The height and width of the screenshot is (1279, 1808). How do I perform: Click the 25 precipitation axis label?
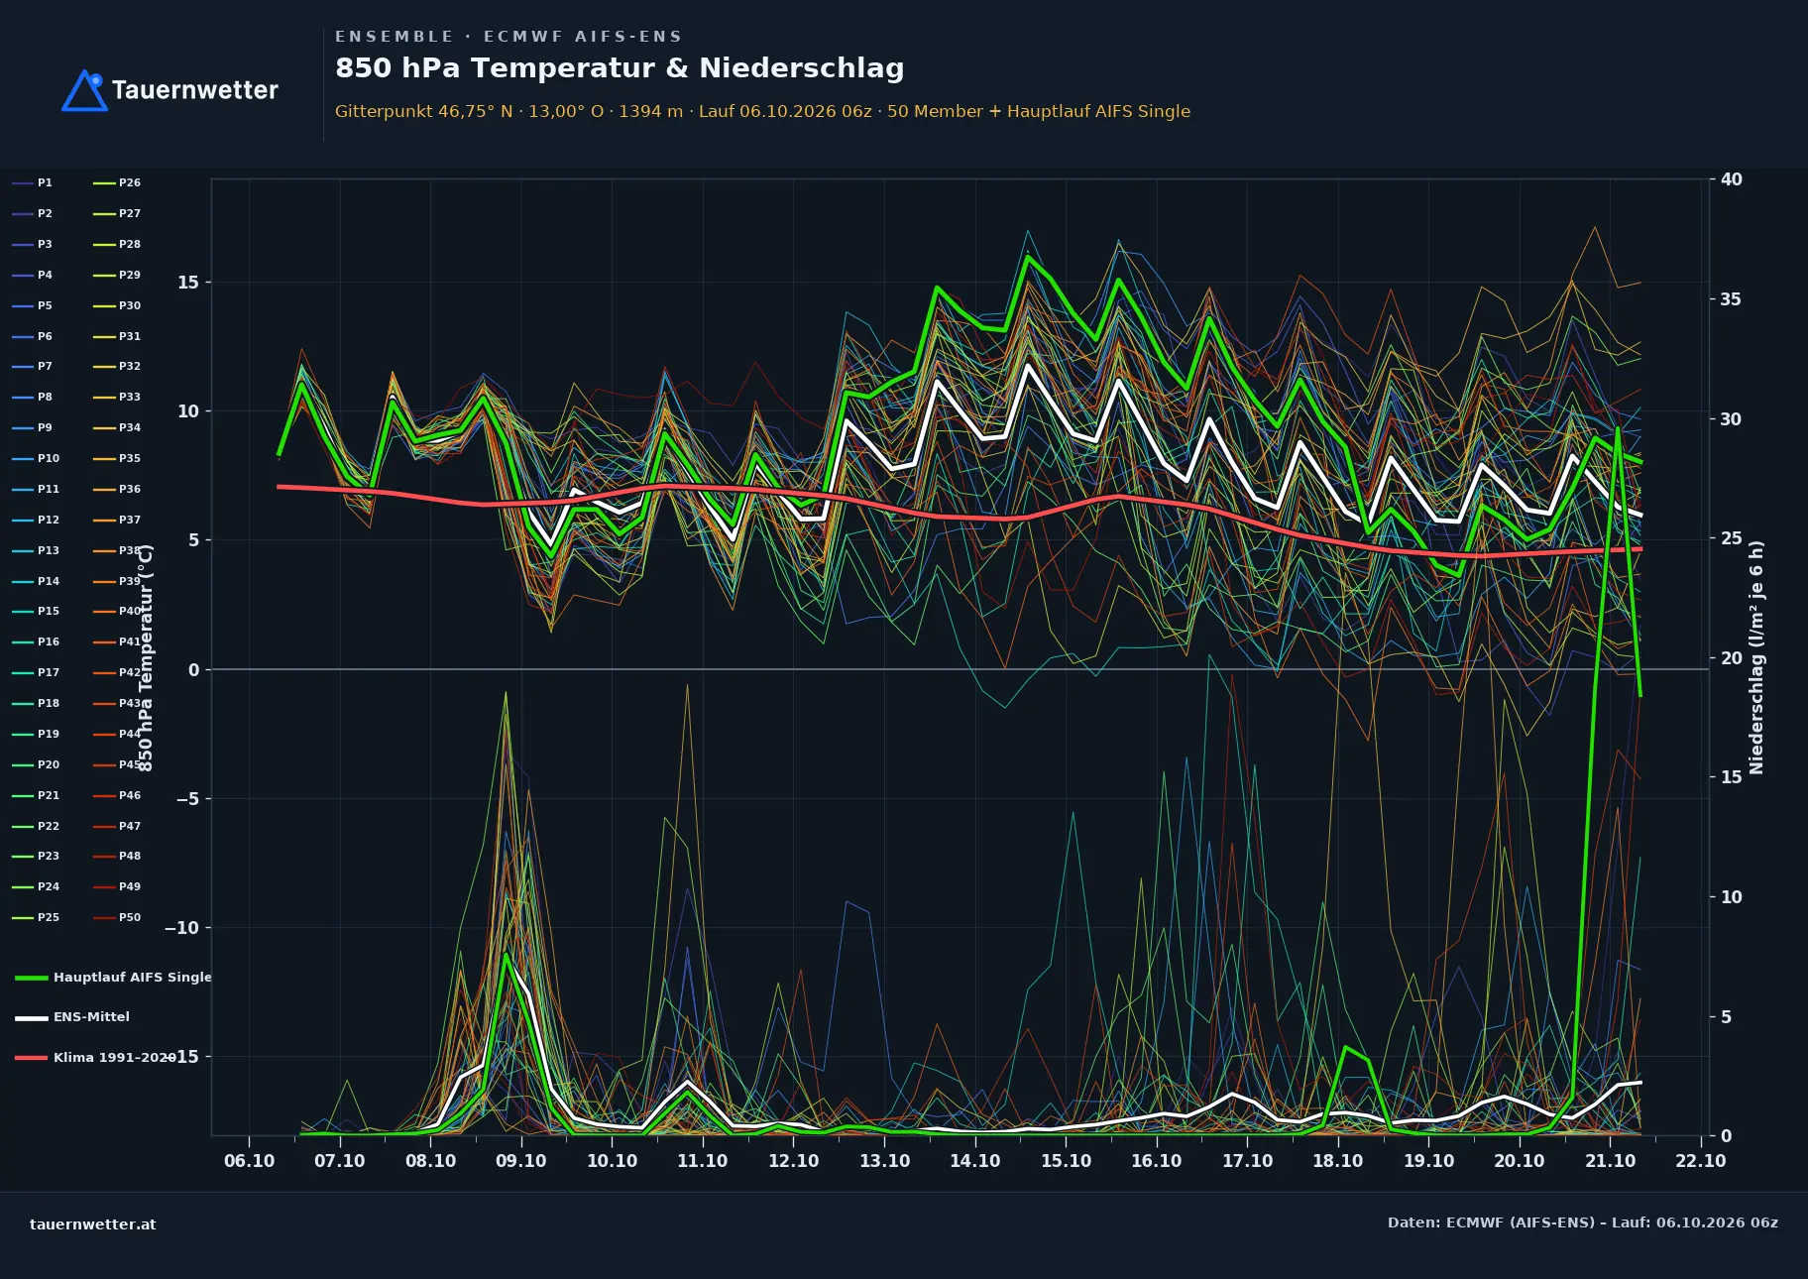(x=1732, y=538)
